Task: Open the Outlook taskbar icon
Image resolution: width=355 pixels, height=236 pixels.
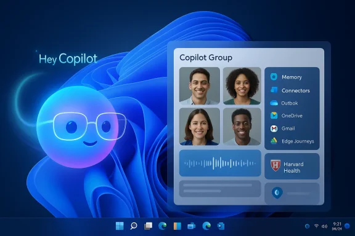Action: [221, 226]
